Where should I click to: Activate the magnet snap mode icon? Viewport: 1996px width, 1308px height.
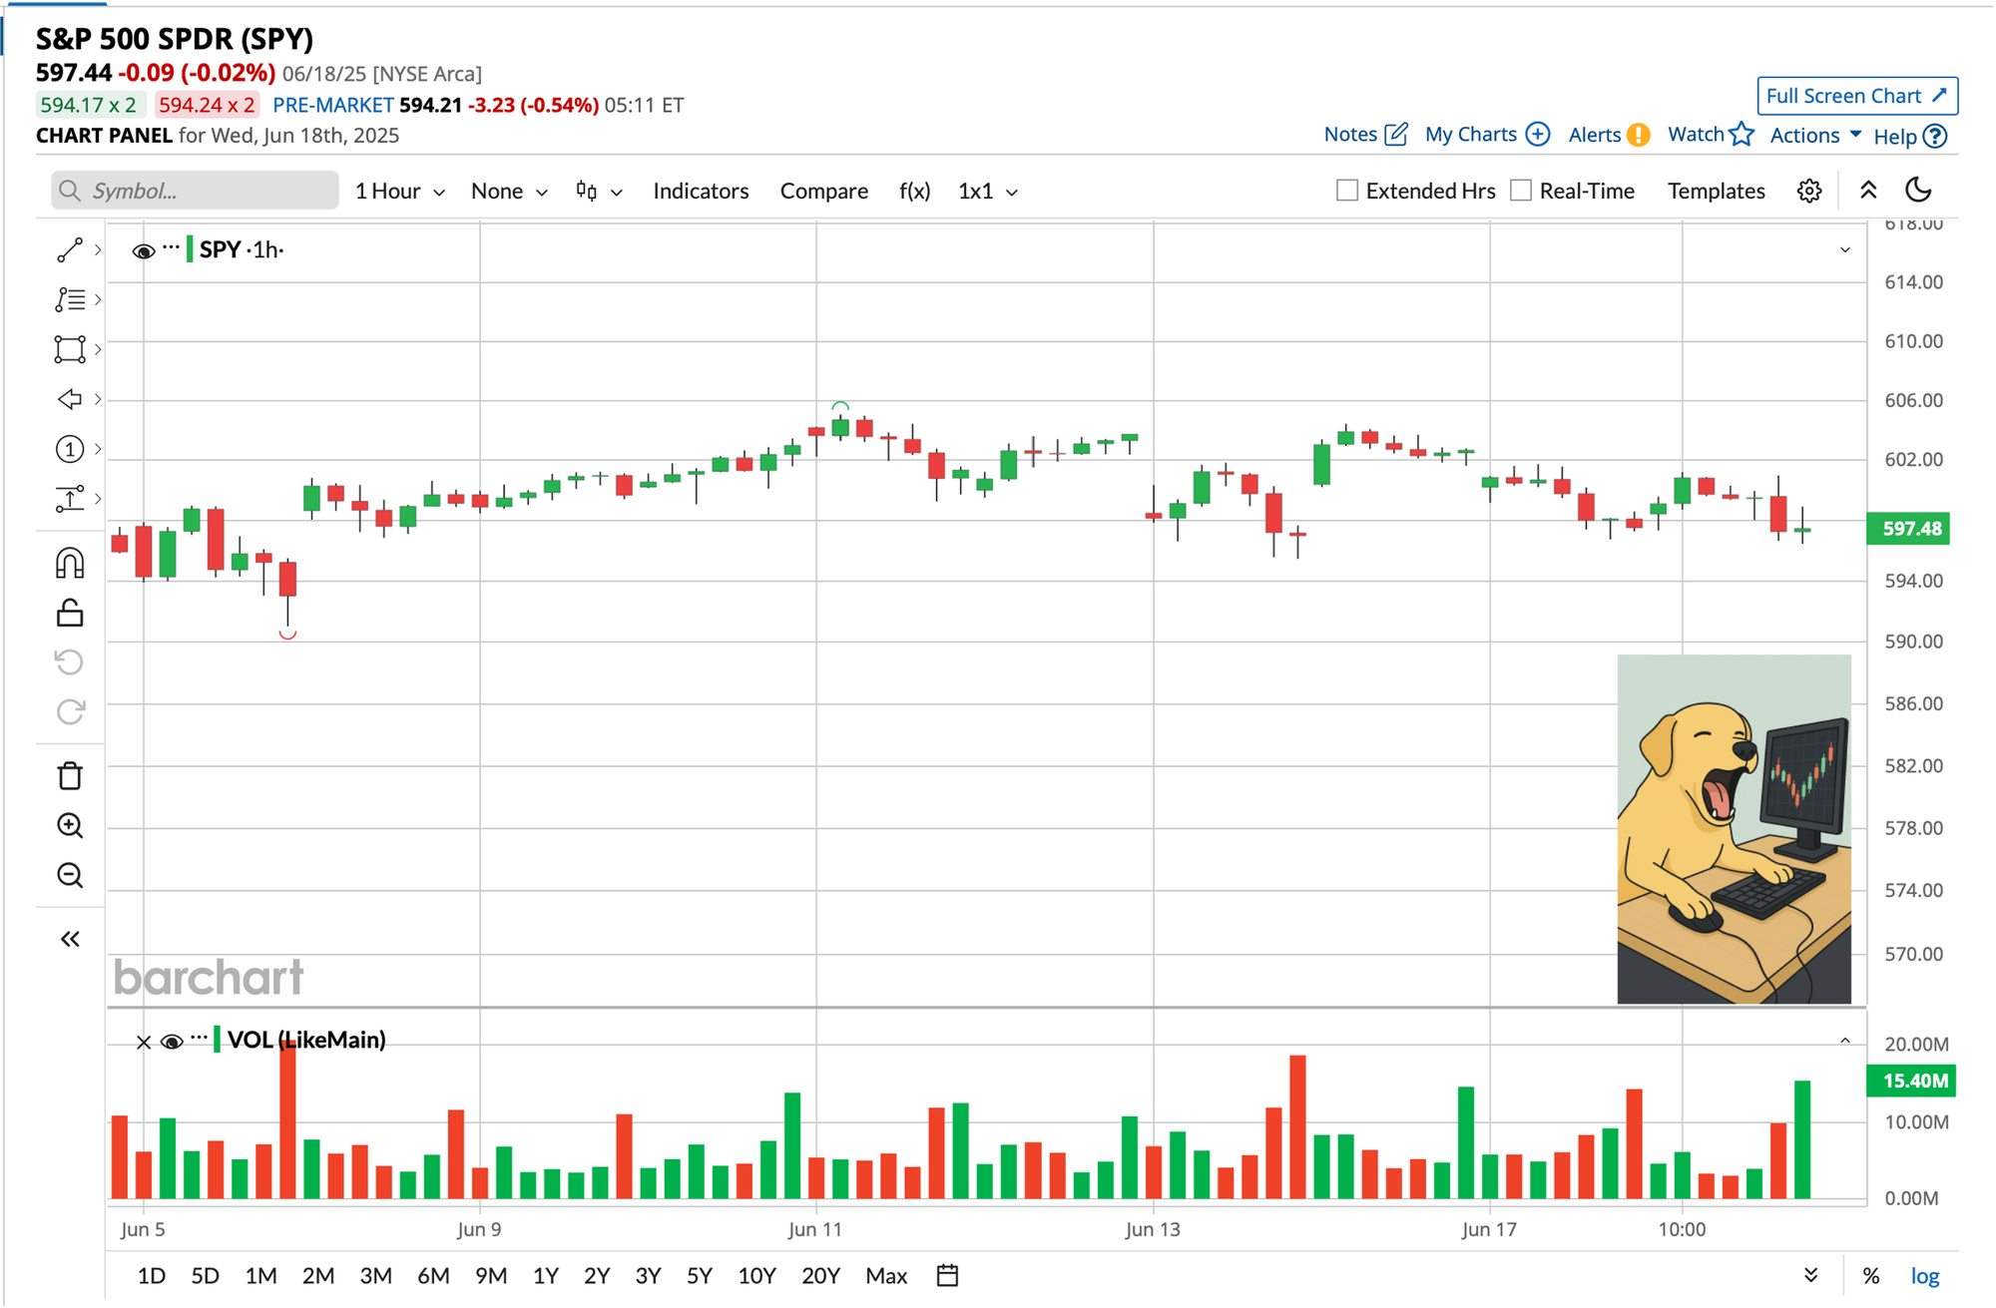pos(70,563)
